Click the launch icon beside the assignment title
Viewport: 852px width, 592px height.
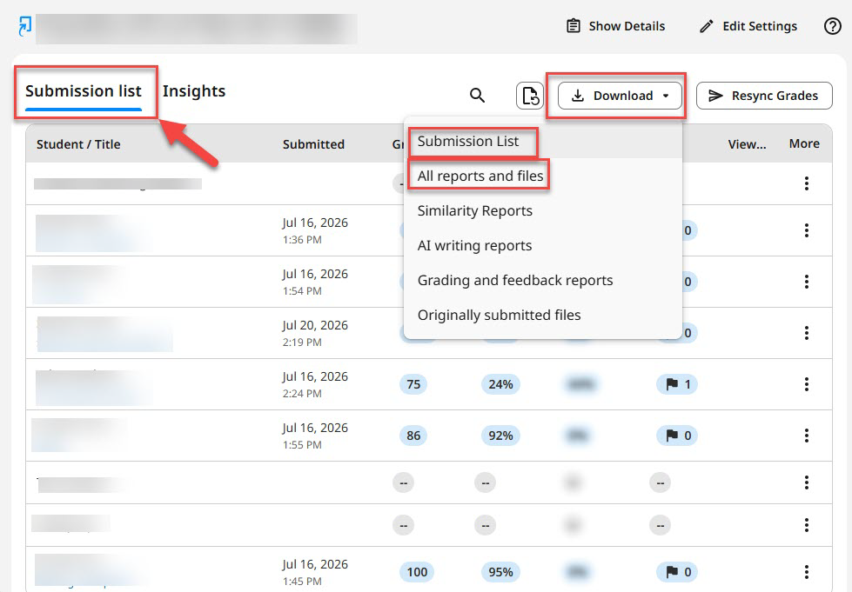(25, 26)
